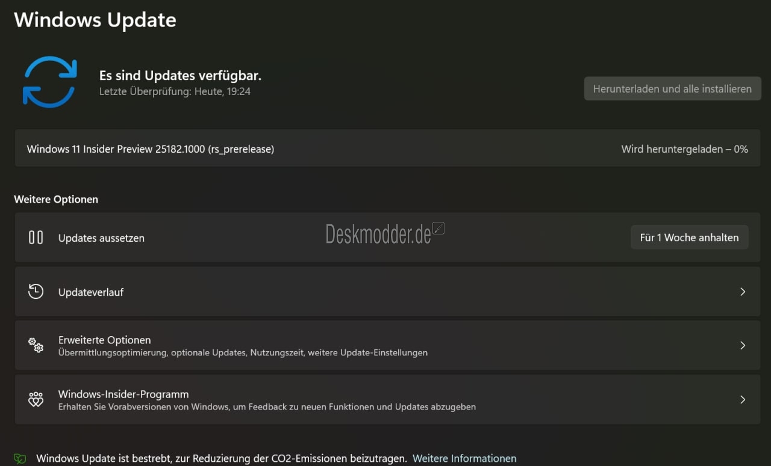Click the Wird heruntergeladen – 0% status

[x=685, y=149]
